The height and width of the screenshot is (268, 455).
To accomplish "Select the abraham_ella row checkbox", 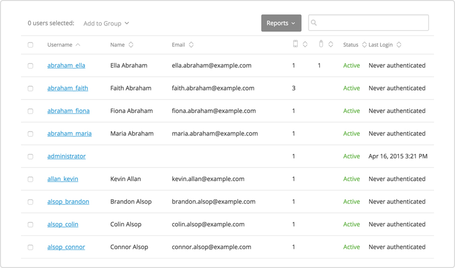I will point(30,66).
